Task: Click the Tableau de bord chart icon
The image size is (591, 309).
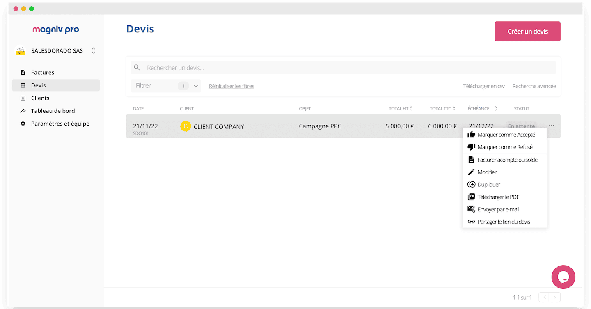Action: pyautogui.click(x=23, y=111)
